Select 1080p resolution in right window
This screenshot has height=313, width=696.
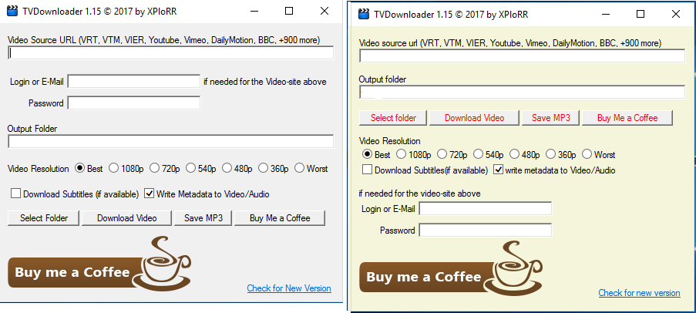pos(402,154)
